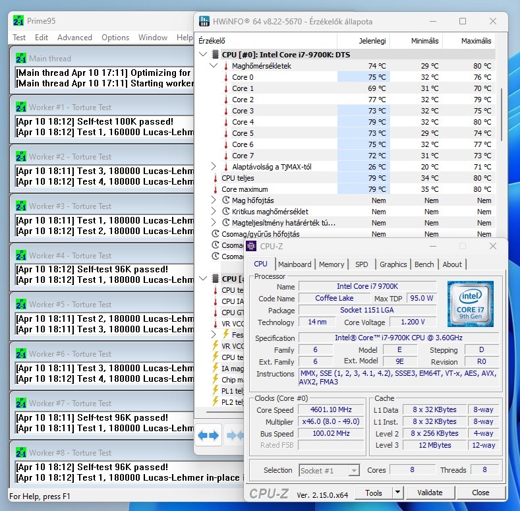Viewport: 520px width, 511px height.
Task: Switch to the Bench tab in CPU-Z
Action: click(x=424, y=264)
